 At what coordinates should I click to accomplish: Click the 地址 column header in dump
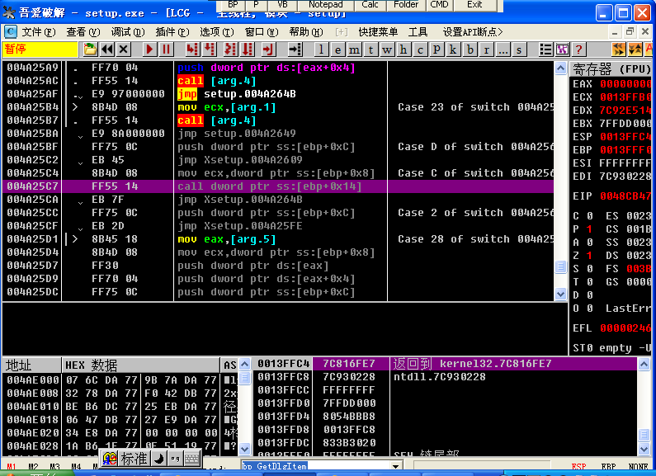[32, 365]
